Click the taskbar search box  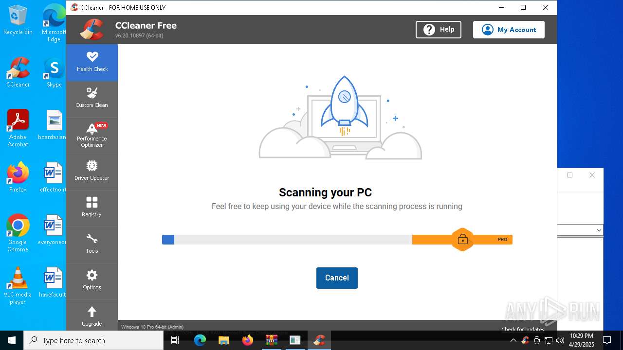93,340
